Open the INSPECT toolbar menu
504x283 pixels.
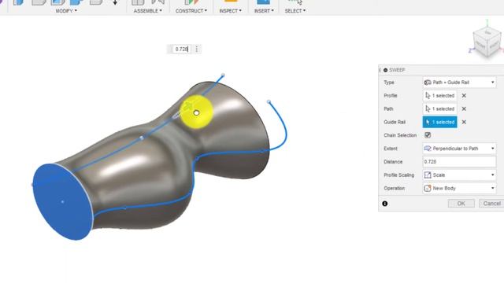point(230,10)
